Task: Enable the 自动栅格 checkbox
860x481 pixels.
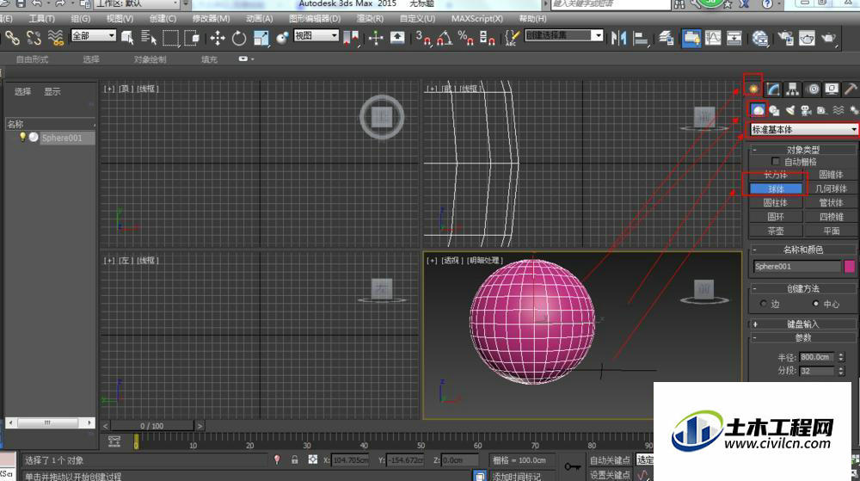Action: click(x=775, y=161)
